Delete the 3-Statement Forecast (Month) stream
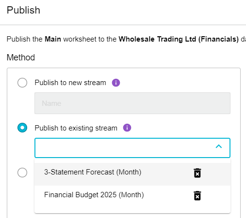Viewport: 246px width, 218px height. (197, 173)
